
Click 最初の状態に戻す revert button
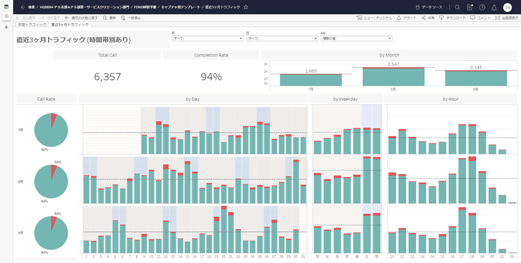(81, 18)
